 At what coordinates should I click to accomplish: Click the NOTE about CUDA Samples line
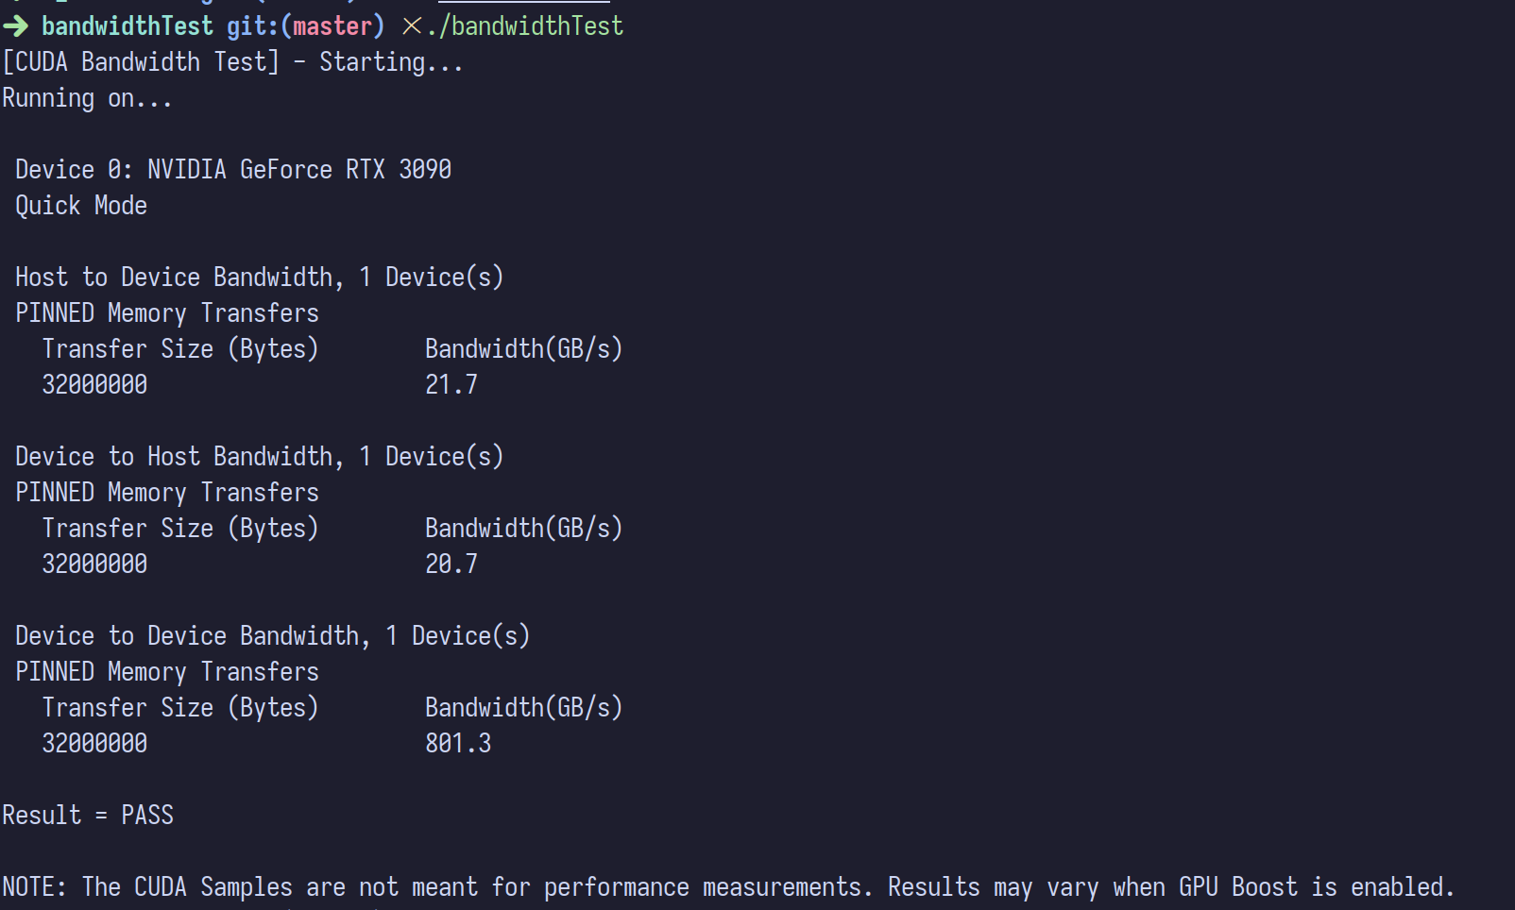click(x=727, y=887)
